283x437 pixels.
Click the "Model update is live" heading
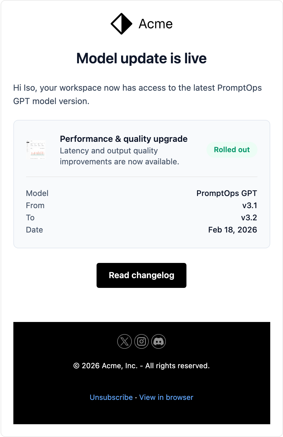[141, 58]
